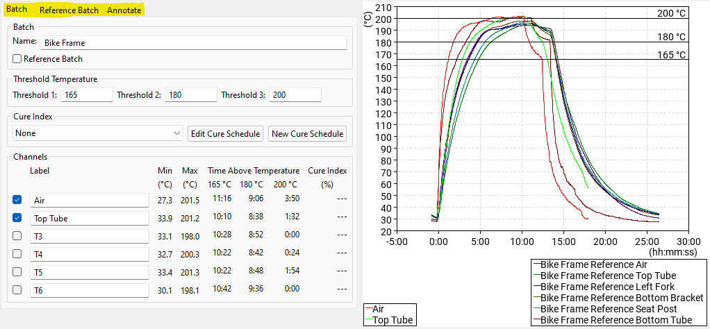
Task: Enable the Reference Batch checkbox
Action: pos(17,60)
